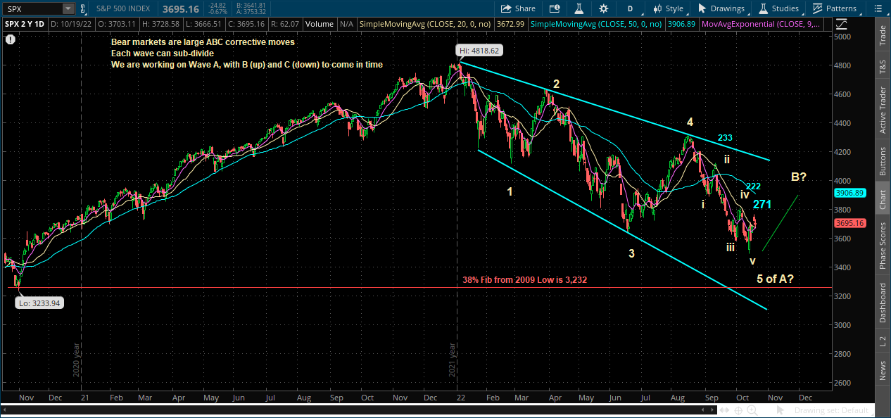Image resolution: width=891 pixels, height=418 pixels.
Task: Open the Phase Scores side tab
Action: point(883,245)
